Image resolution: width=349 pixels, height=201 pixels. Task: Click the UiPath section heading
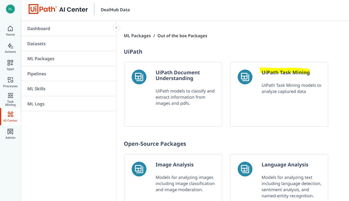133,52
